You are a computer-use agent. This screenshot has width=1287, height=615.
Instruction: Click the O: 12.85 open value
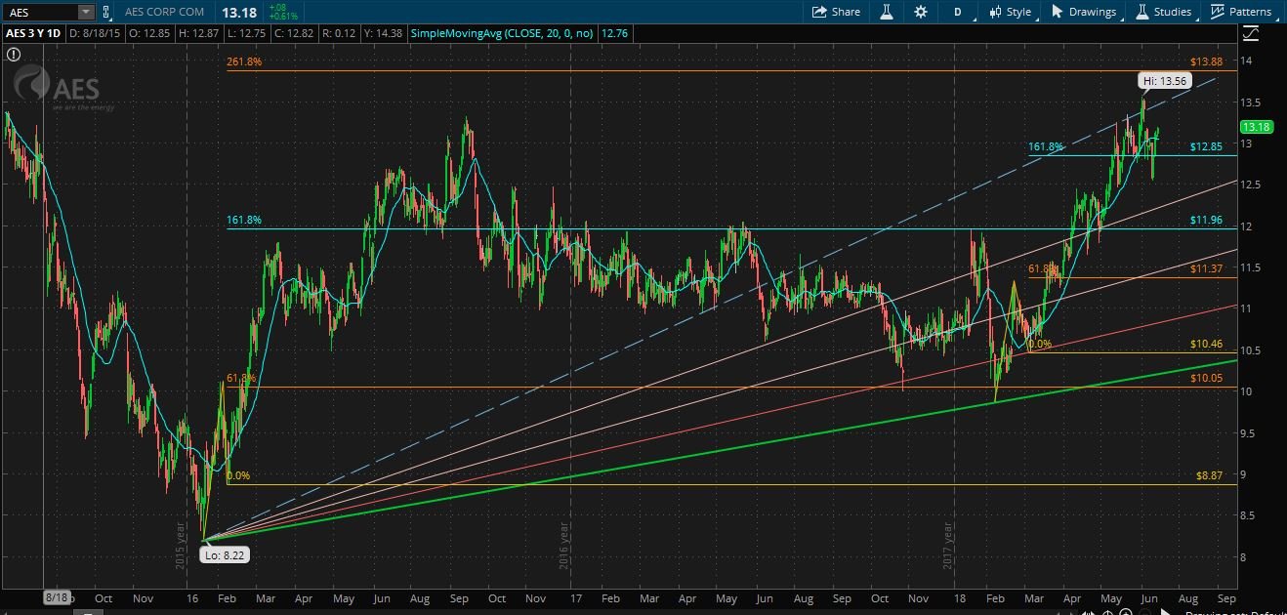click(151, 33)
